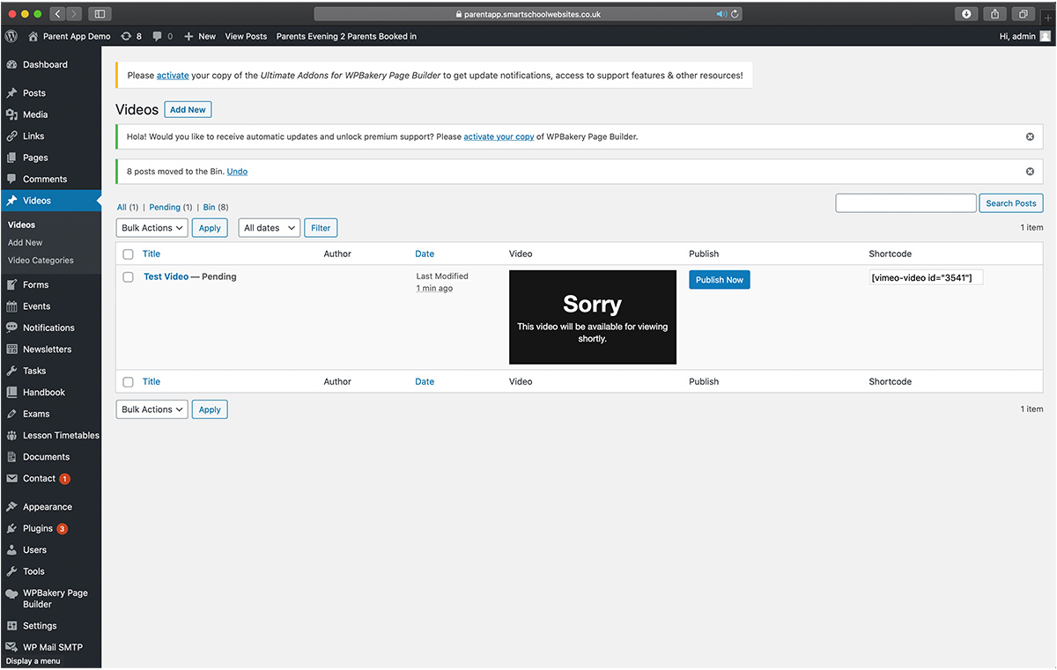Screen dimensions: 1057x670
Task: Open the top Bulk Actions dropdown
Action: point(152,228)
